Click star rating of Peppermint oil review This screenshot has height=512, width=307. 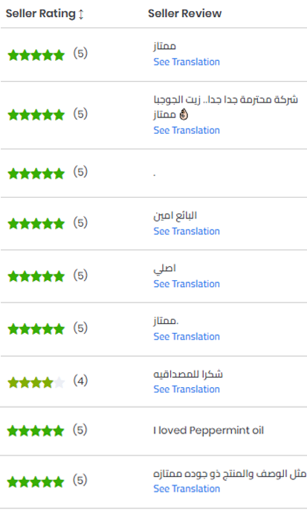36,431
